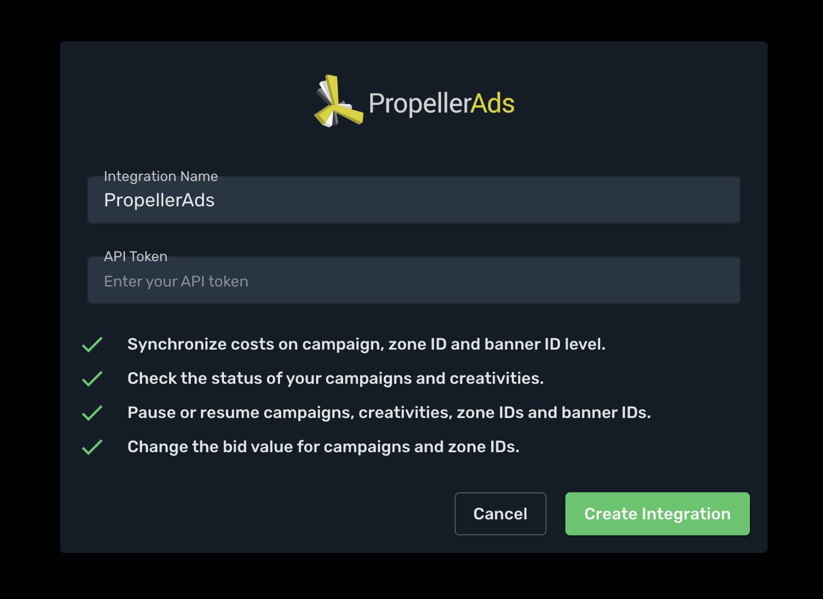Click the PropellerAds propeller logo icon

[338, 101]
